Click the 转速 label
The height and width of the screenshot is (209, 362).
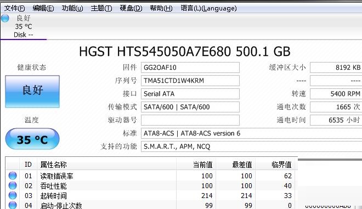(299, 94)
